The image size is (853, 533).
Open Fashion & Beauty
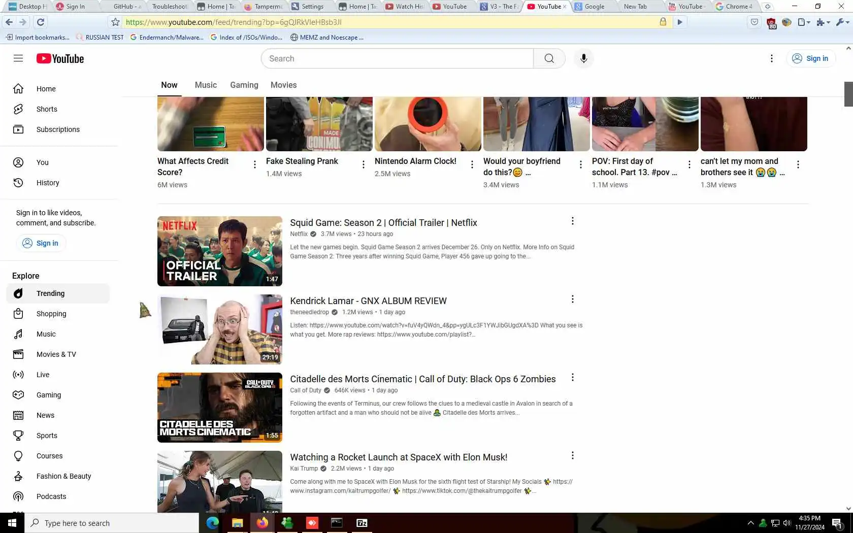click(x=59, y=476)
